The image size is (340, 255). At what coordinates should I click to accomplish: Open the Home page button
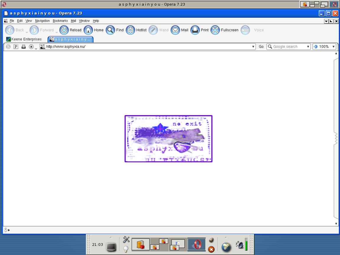(x=89, y=30)
